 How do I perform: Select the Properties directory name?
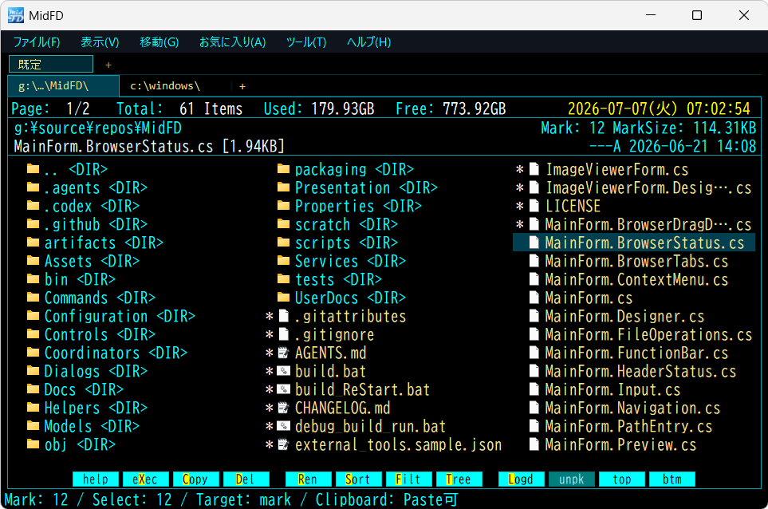coord(334,206)
